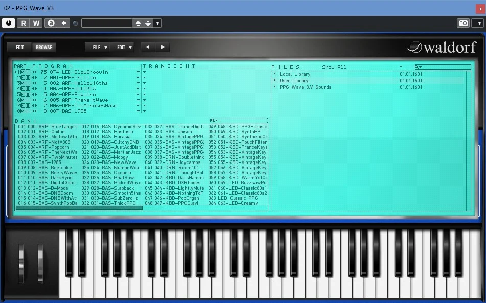Select part 4 program 003-ARP-NotA303
Image resolution: width=486 pixels, height=303 pixels.
pyautogui.click(x=73, y=88)
